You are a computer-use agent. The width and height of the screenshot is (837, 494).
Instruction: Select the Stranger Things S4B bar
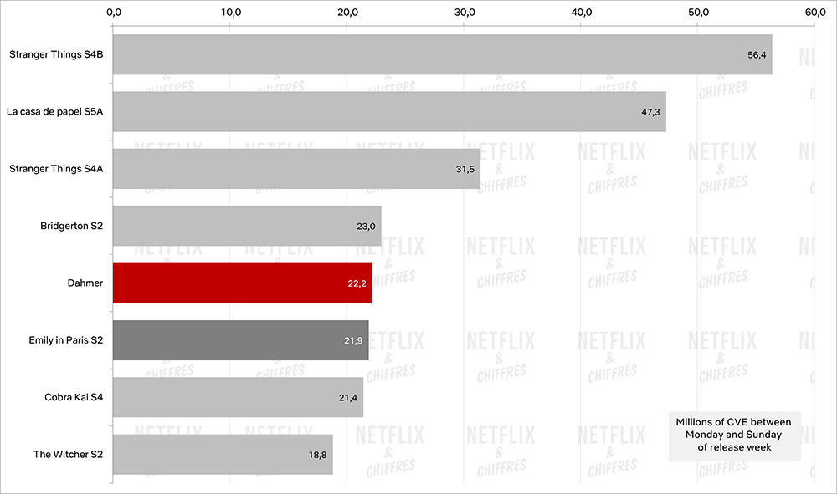[x=443, y=54]
